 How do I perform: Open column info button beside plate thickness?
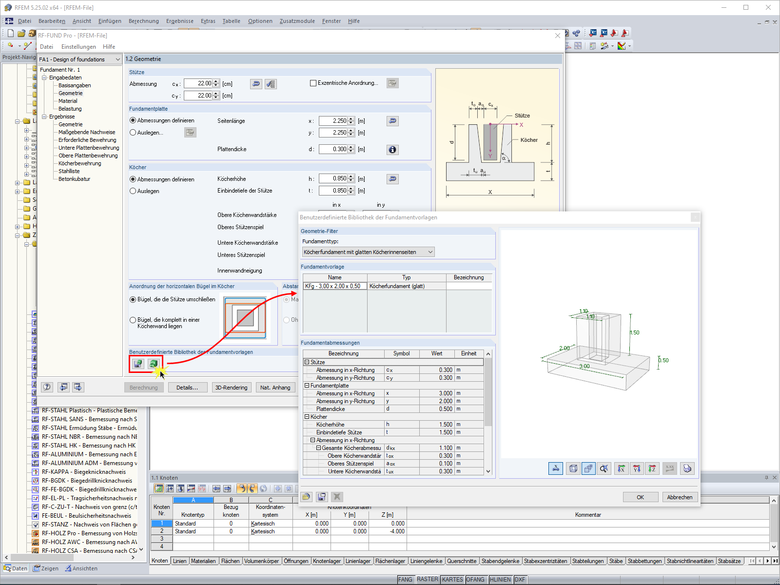(392, 150)
